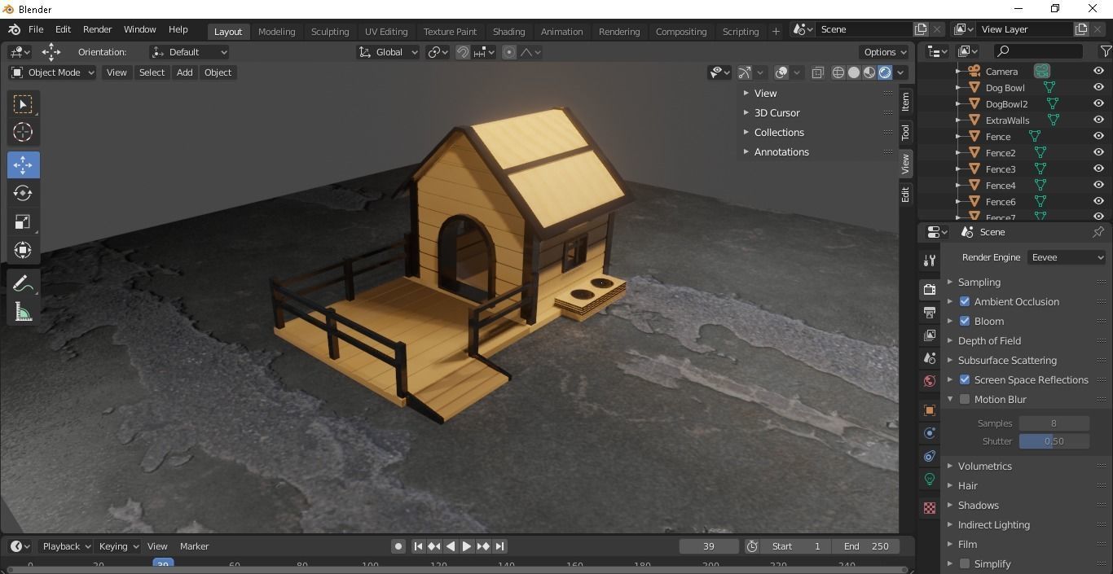Image resolution: width=1113 pixels, height=574 pixels.
Task: Open the Object Data properties tab icon
Action: coord(929,479)
